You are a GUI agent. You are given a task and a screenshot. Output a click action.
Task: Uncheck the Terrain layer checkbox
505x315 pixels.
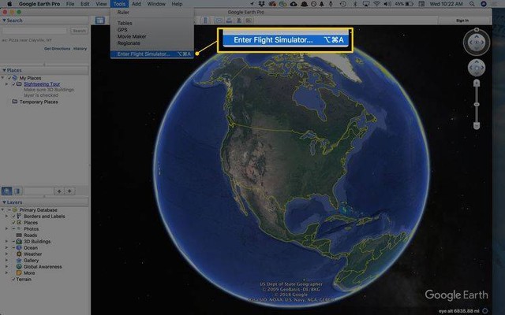13,279
